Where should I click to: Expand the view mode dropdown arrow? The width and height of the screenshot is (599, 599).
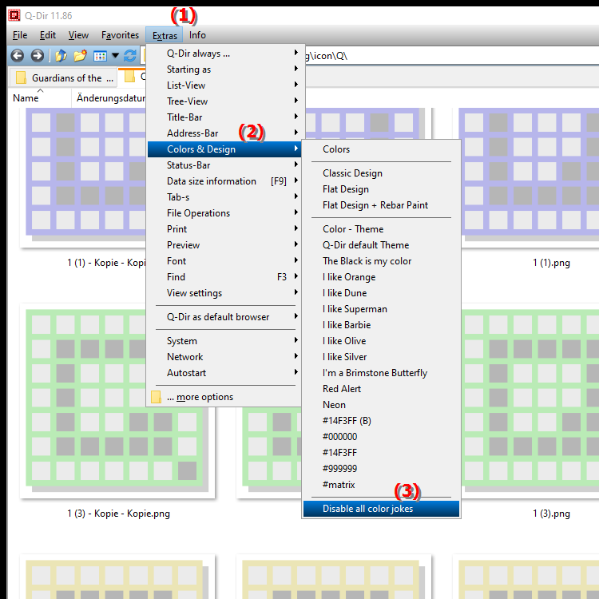pos(115,56)
